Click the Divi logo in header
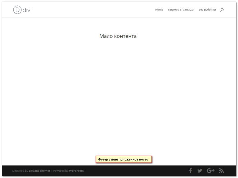Image resolution: width=238 pixels, height=178 pixels. pos(22,10)
